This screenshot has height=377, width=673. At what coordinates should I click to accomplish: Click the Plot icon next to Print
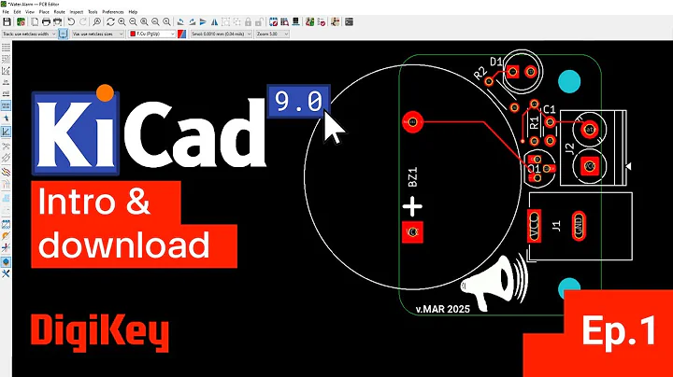point(57,21)
